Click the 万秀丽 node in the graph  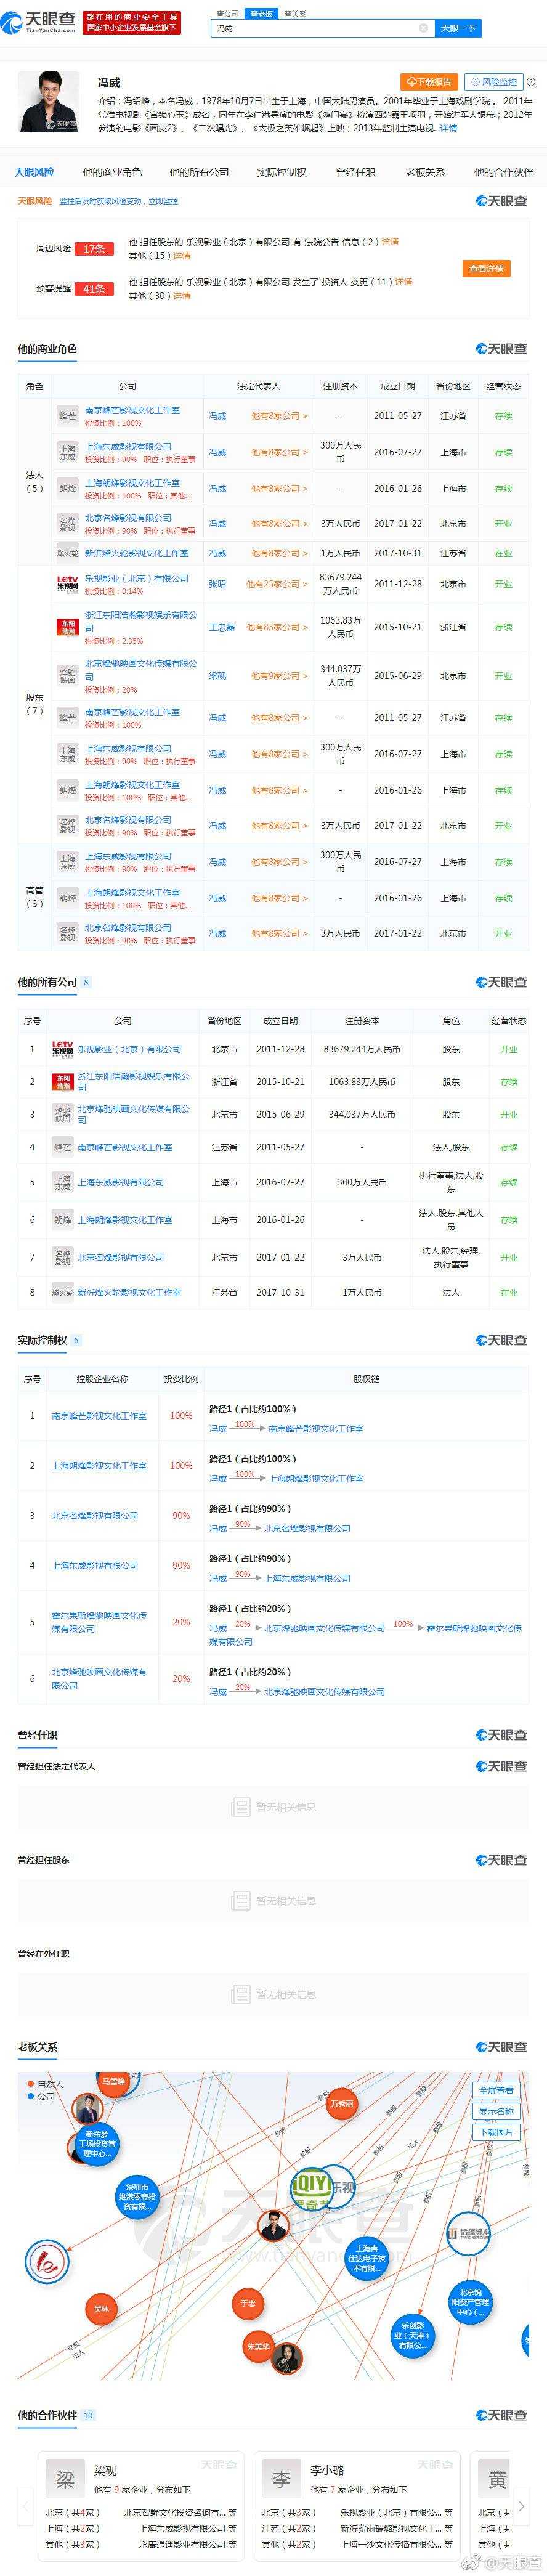[x=342, y=2103]
